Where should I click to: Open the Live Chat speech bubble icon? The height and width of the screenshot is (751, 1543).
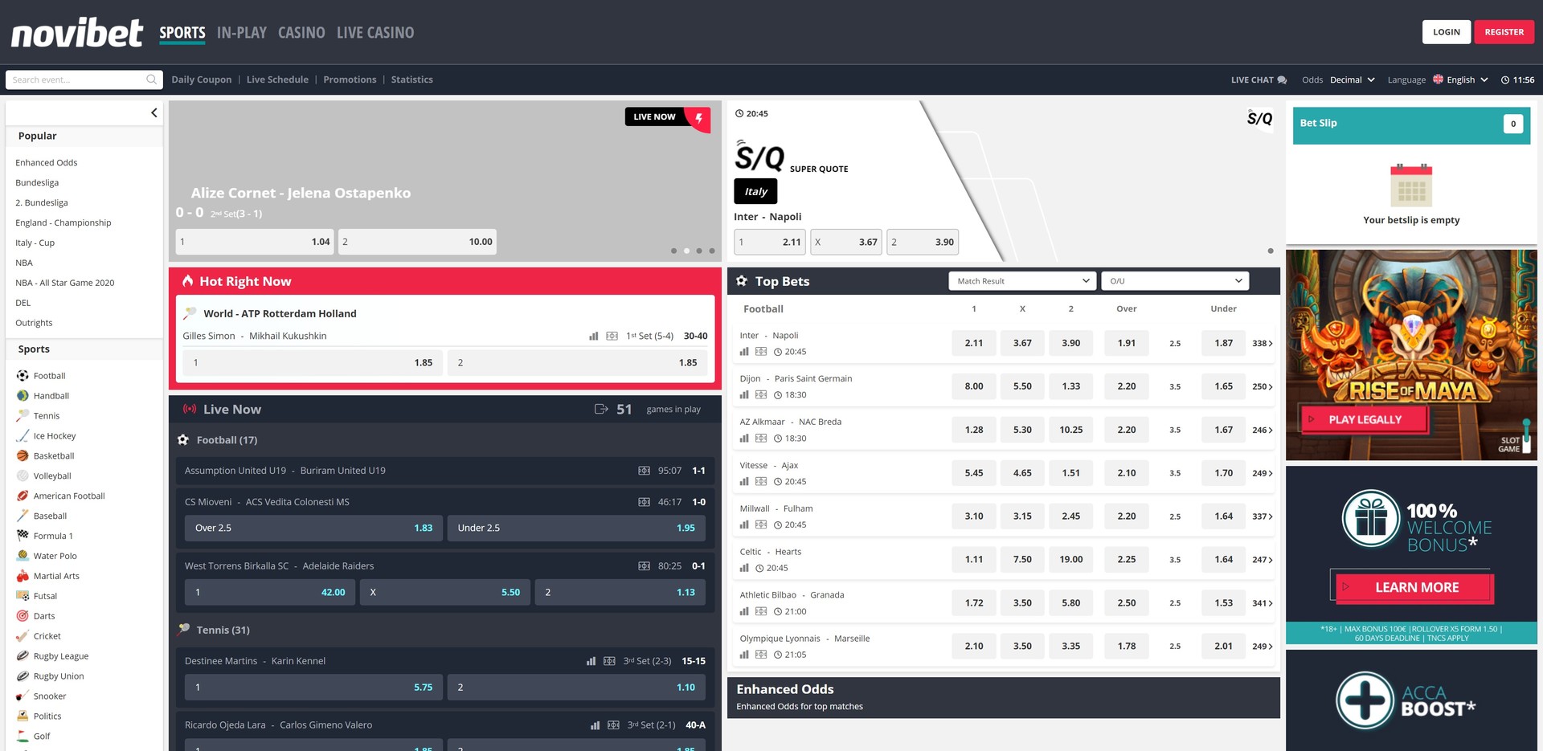click(x=1282, y=80)
